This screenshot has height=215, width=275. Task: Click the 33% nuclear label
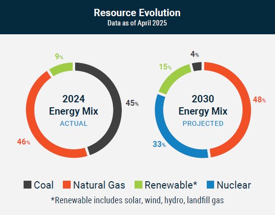click(159, 144)
